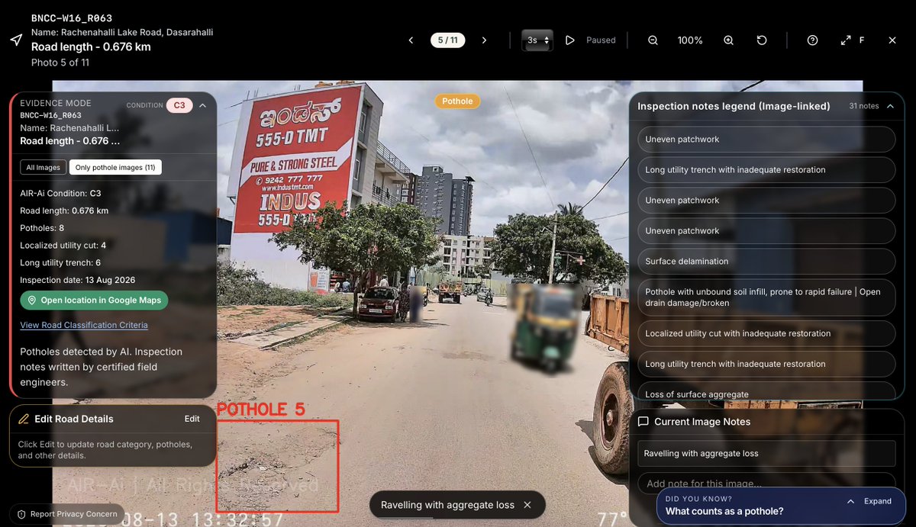This screenshot has width=916, height=527.
Task: Open location in Google Maps
Action: pyautogui.click(x=94, y=300)
